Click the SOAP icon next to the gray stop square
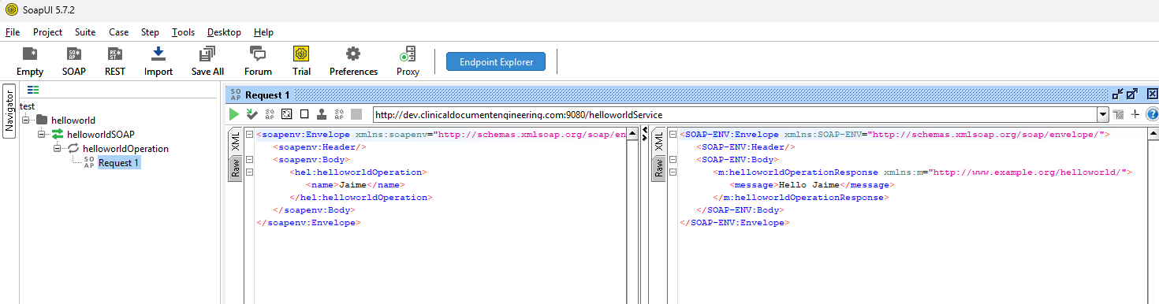This screenshot has width=1159, height=304. (x=340, y=114)
